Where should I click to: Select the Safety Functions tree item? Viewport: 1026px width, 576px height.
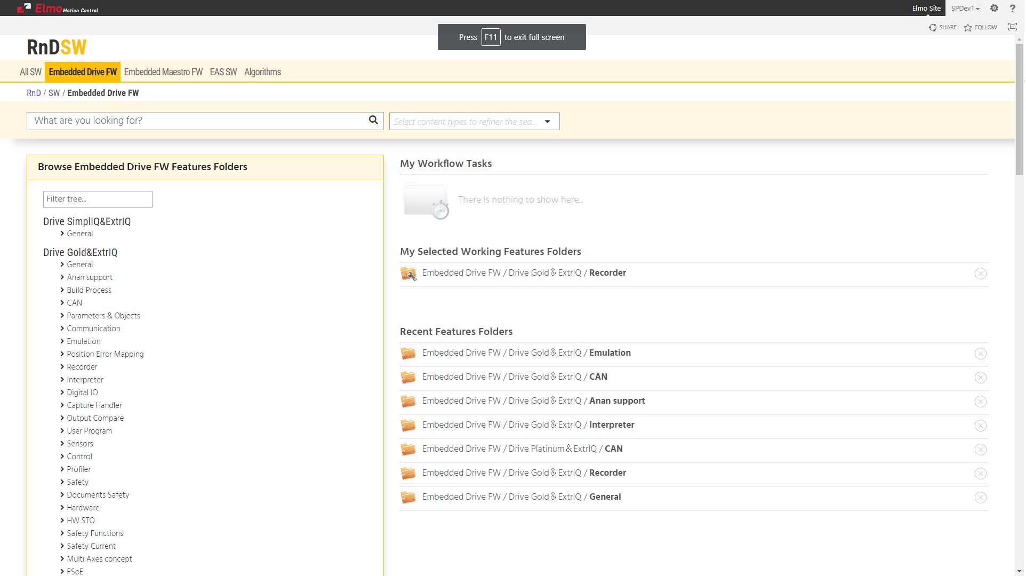point(95,533)
